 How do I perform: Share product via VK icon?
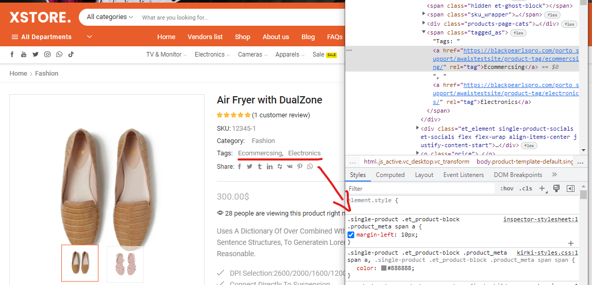(x=290, y=167)
